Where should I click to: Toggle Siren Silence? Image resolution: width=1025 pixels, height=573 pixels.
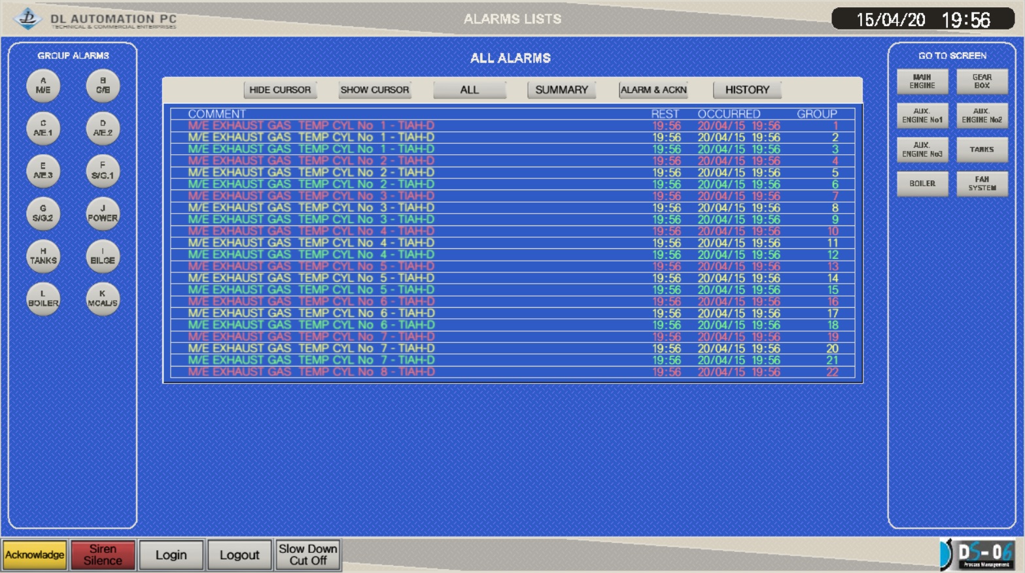103,555
